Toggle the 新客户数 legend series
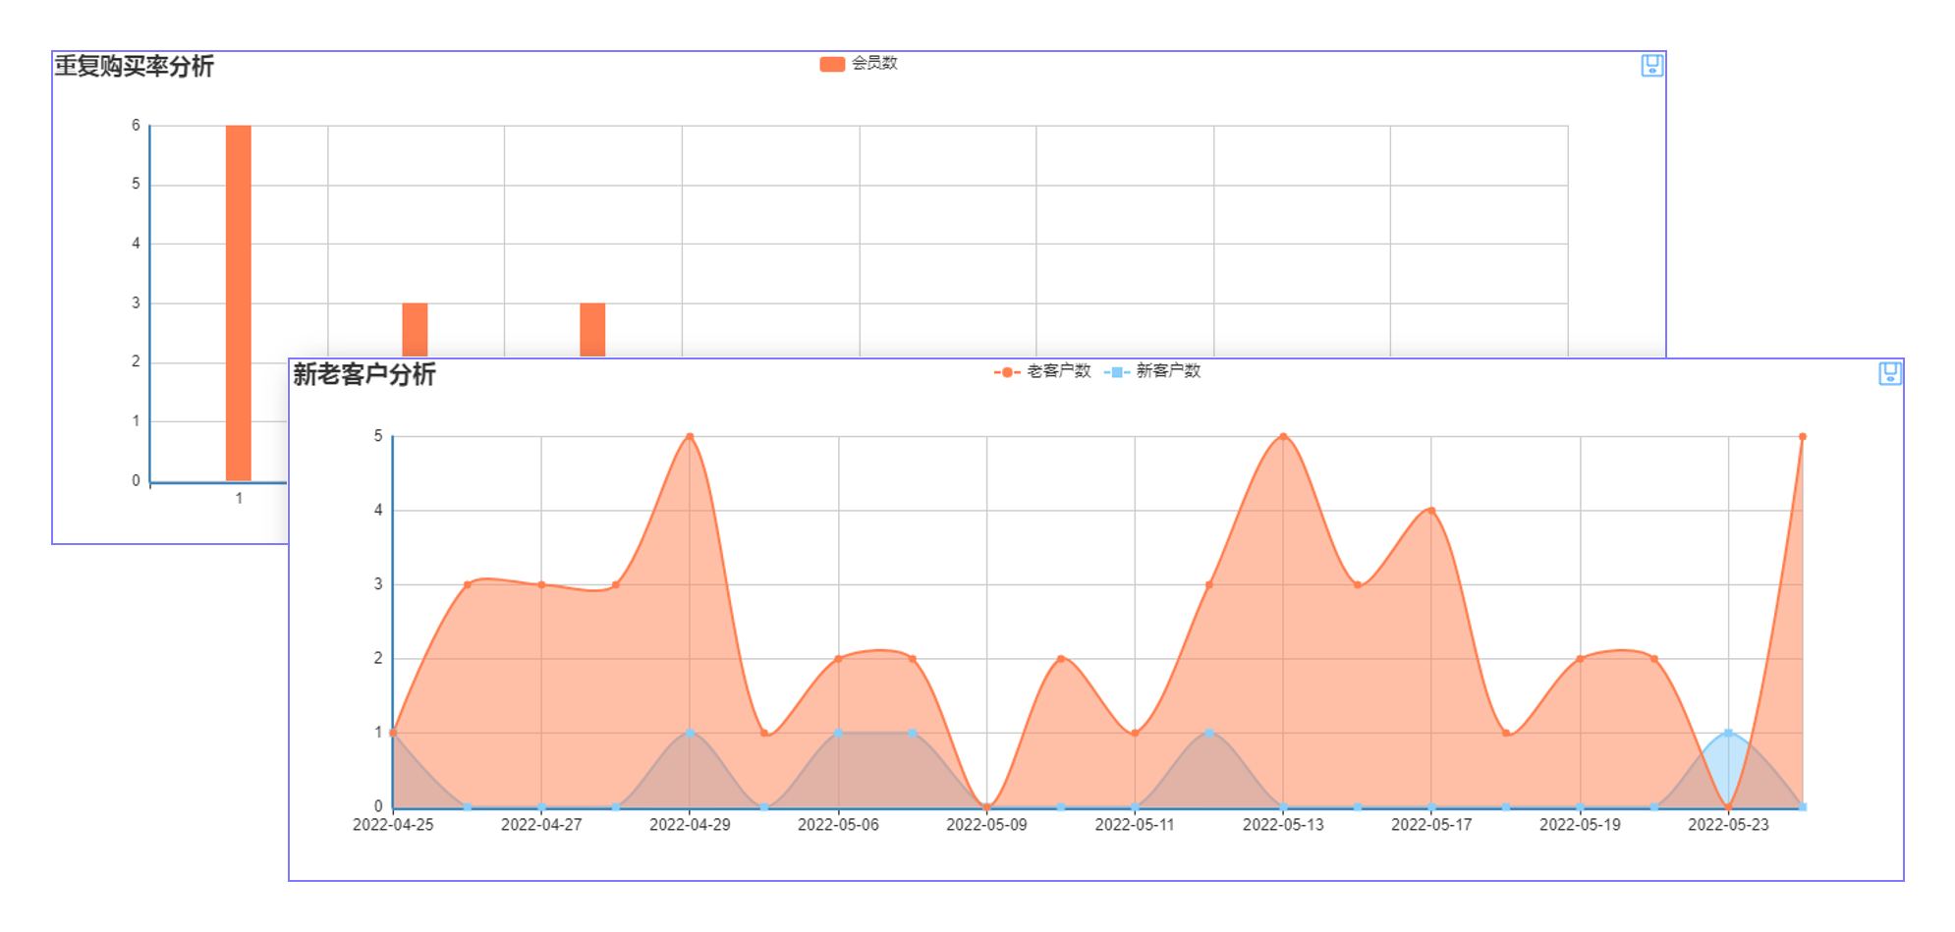The height and width of the screenshot is (932, 1955). coord(1167,371)
